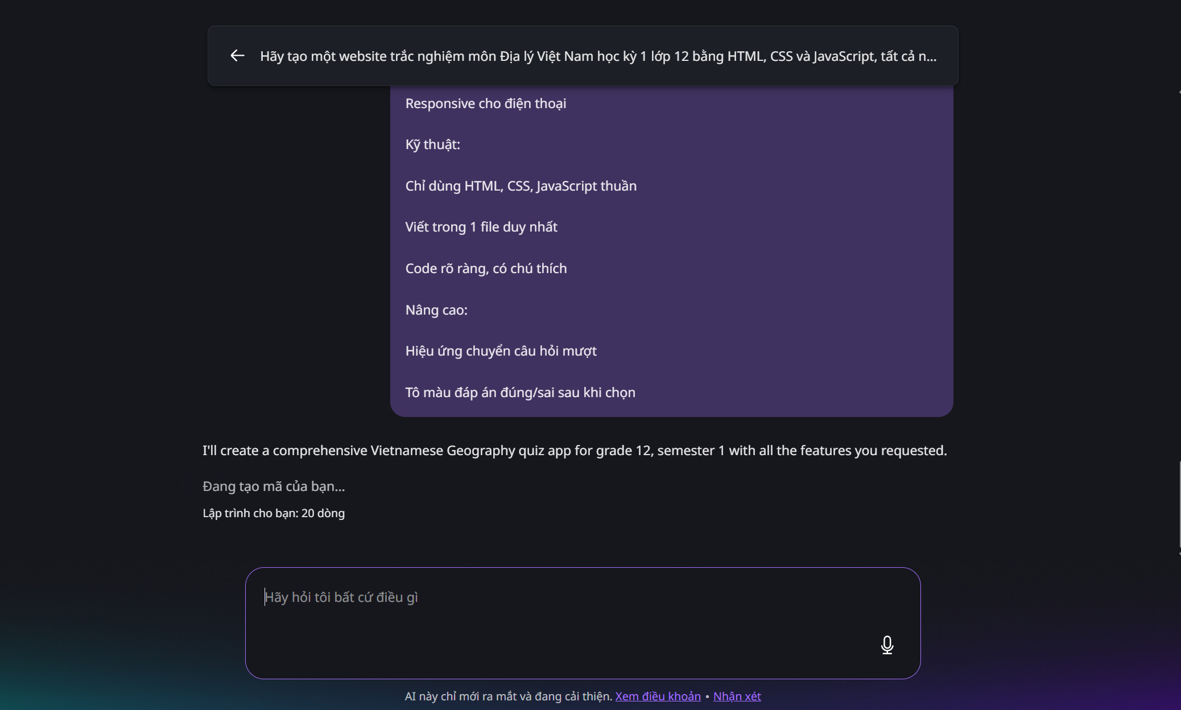This screenshot has width=1181, height=710.
Task: Click the "Kỹ thuật:" heading in the message
Action: coord(433,145)
